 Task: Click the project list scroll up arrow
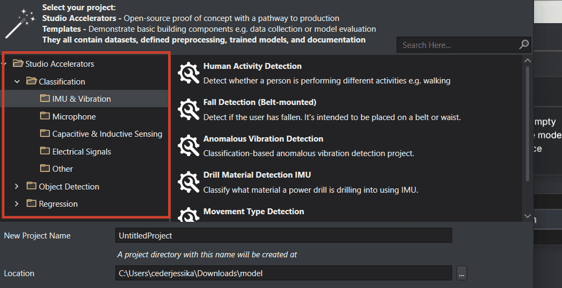pyautogui.click(x=527, y=60)
